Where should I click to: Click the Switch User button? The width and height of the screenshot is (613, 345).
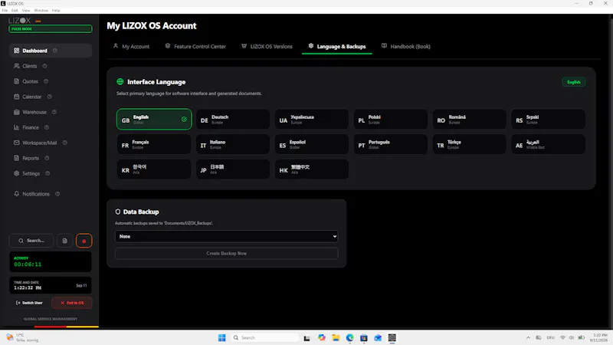pyautogui.click(x=29, y=303)
